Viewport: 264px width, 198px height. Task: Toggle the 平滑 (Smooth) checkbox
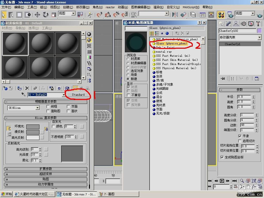(240, 136)
